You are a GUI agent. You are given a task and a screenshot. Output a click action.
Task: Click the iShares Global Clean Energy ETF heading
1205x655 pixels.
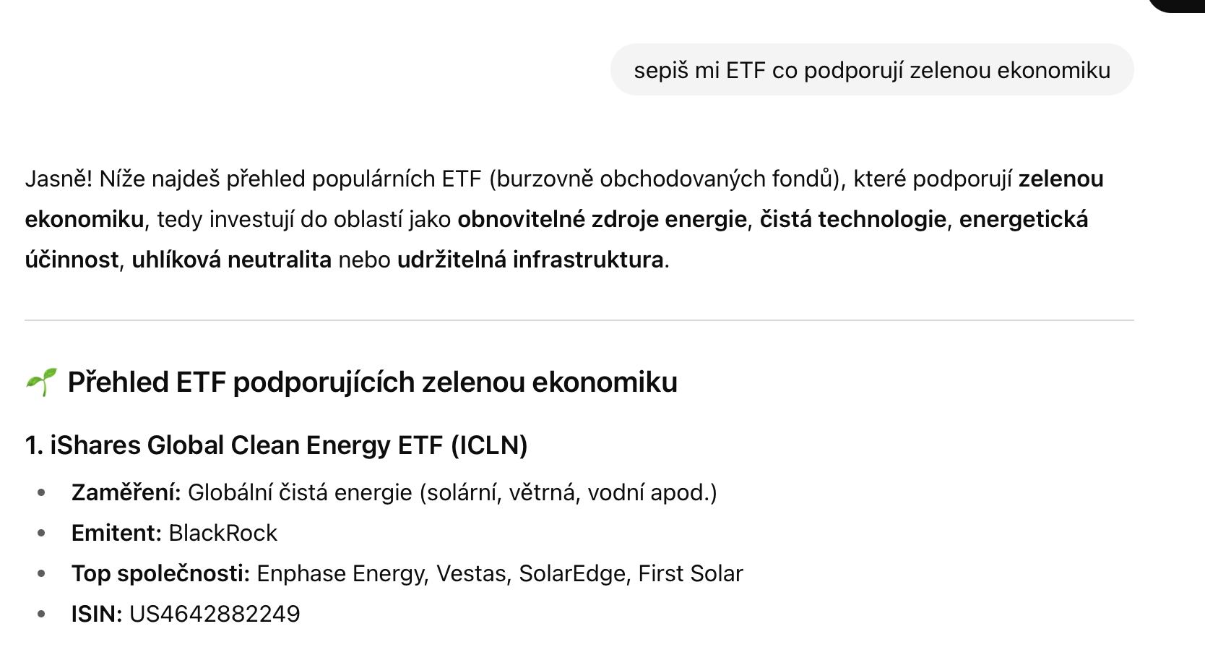point(276,445)
